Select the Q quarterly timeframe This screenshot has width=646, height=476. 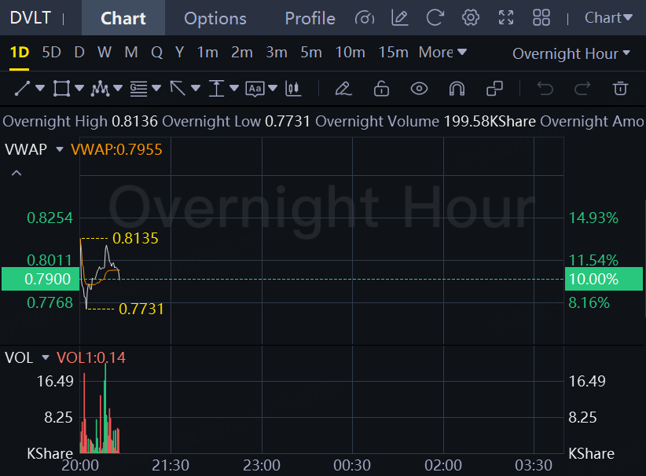[x=156, y=53]
